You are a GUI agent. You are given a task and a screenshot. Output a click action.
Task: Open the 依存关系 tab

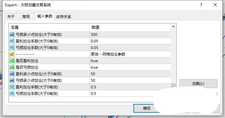tap(64, 17)
